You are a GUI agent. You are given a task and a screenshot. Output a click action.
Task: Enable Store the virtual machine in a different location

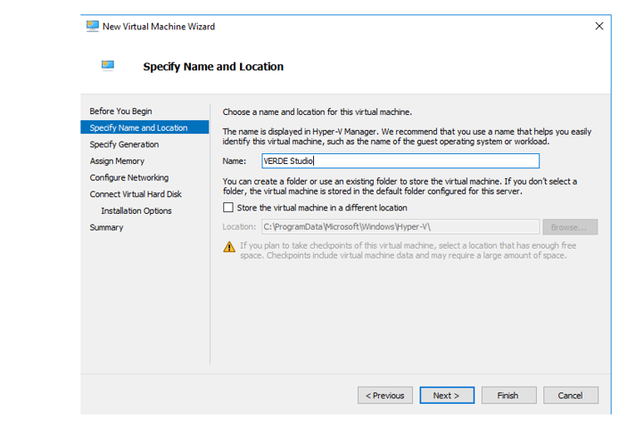point(228,208)
